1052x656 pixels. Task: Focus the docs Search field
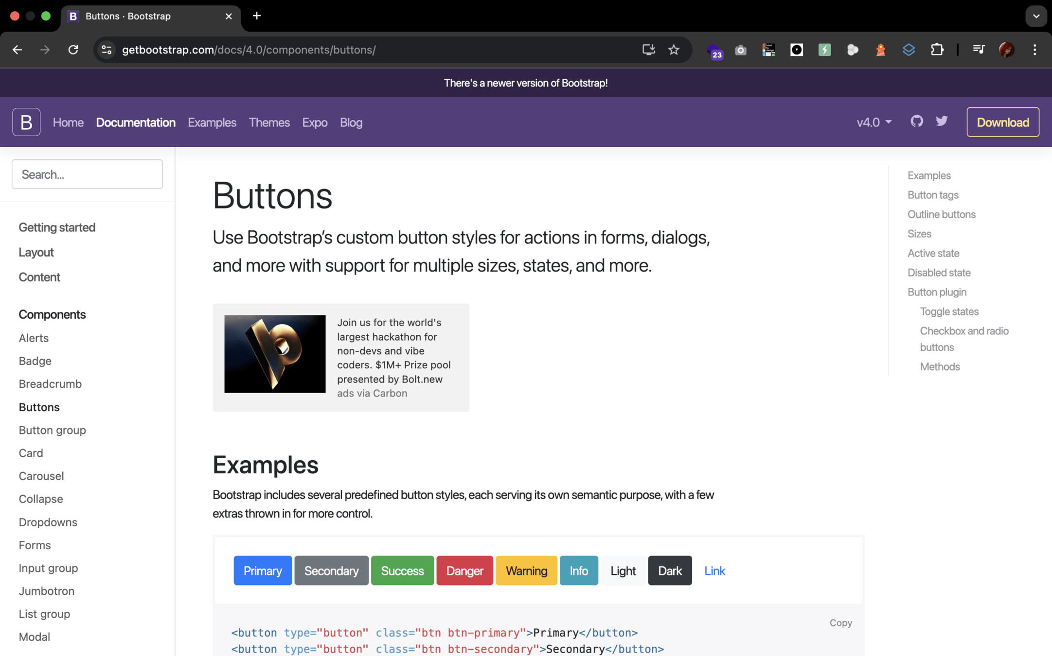coord(87,174)
